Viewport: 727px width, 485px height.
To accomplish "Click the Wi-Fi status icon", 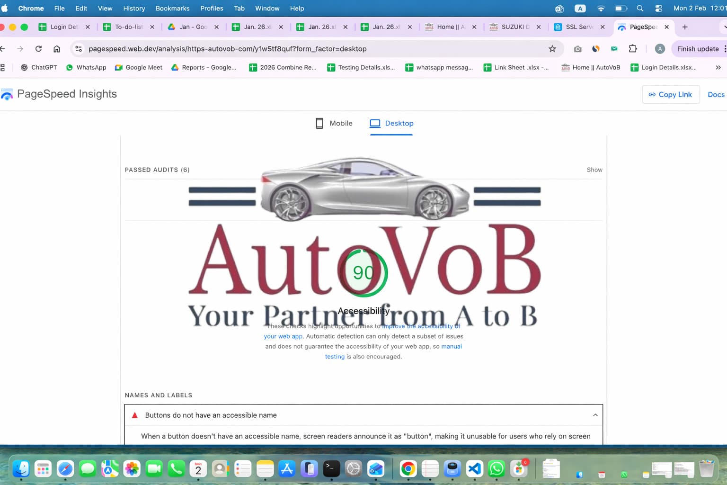I will 601,9.
